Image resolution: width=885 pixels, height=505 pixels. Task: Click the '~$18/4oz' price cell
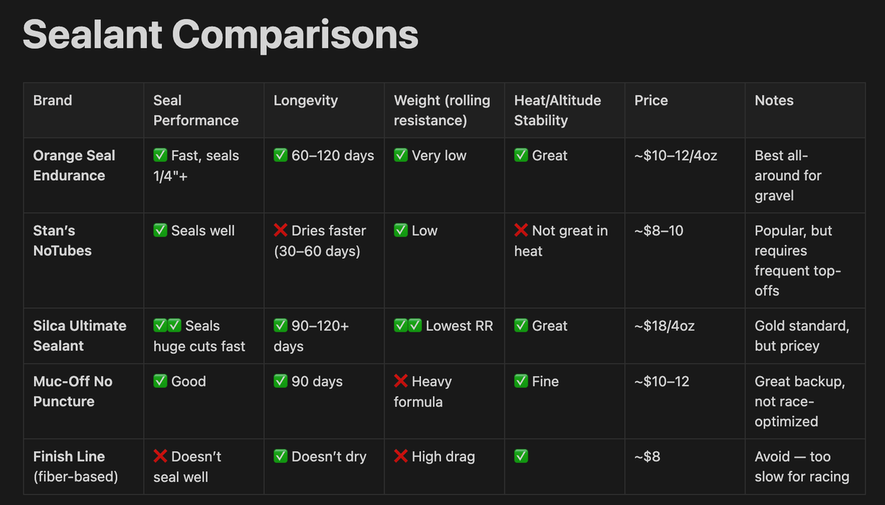[684, 336]
